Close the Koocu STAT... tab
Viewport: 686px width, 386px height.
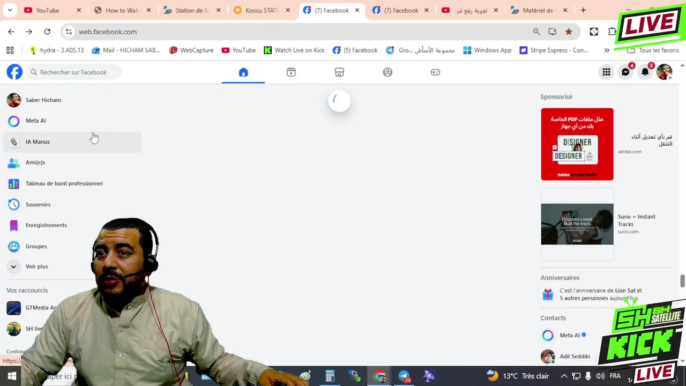[x=288, y=10]
